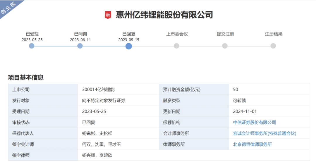Click the 提交注册 stage label
This screenshot has height=162, width=316.
coord(225,34)
